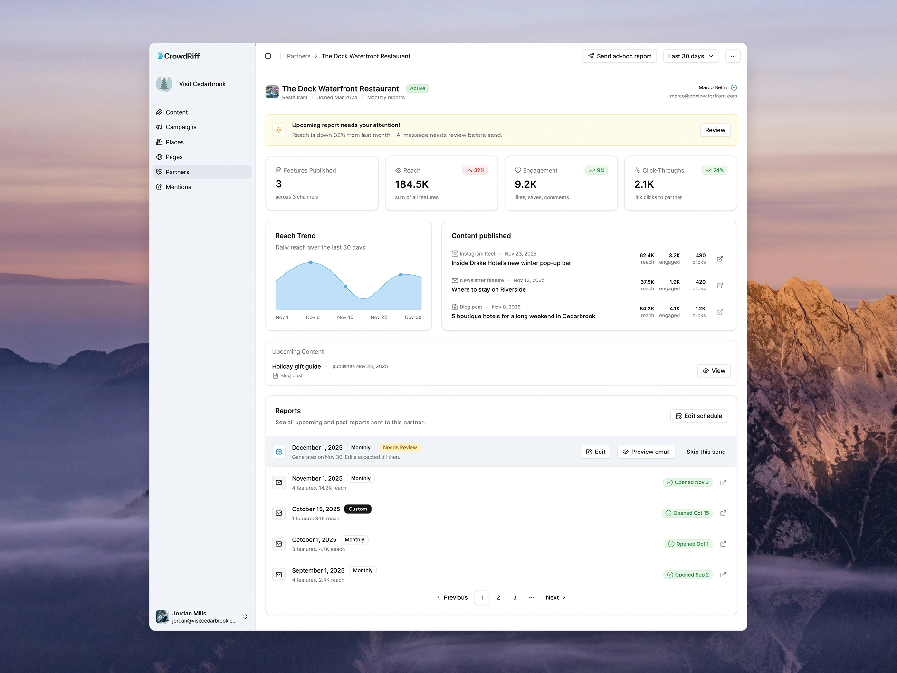Click the Engagement increase 9% badge
The height and width of the screenshot is (673, 897).
[596, 170]
